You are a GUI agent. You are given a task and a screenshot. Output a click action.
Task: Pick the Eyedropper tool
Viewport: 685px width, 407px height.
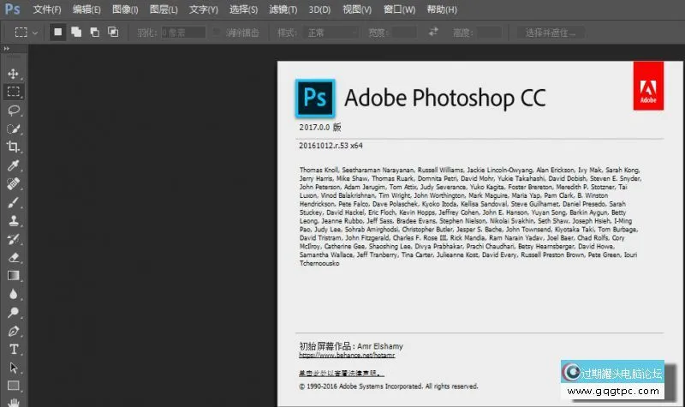[14, 165]
